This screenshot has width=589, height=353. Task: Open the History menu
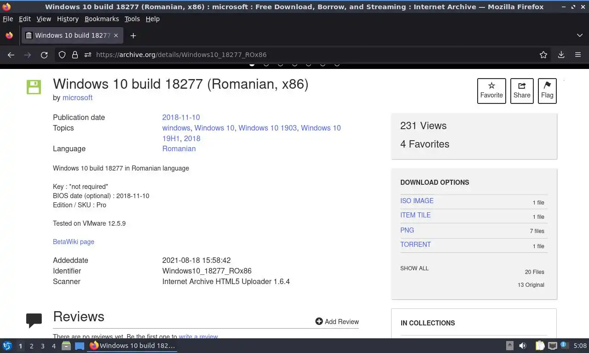click(x=68, y=19)
